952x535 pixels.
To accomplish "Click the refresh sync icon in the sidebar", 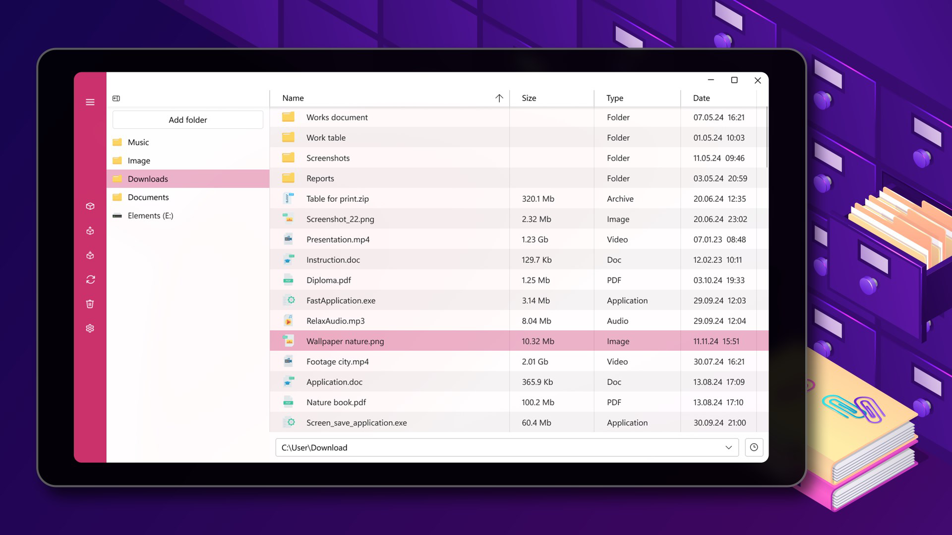I will pos(90,279).
